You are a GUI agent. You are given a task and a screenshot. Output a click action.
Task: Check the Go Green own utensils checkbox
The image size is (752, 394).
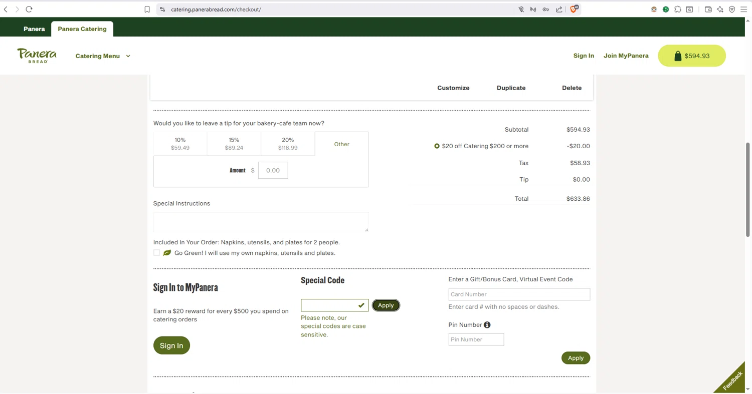(x=156, y=253)
